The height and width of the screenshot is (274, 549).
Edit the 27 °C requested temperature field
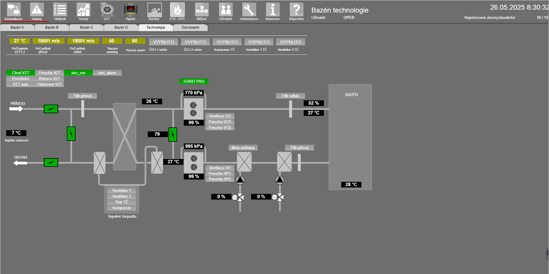tap(19, 41)
